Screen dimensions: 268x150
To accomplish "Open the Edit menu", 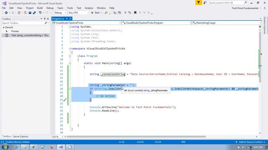I will 11,8.
